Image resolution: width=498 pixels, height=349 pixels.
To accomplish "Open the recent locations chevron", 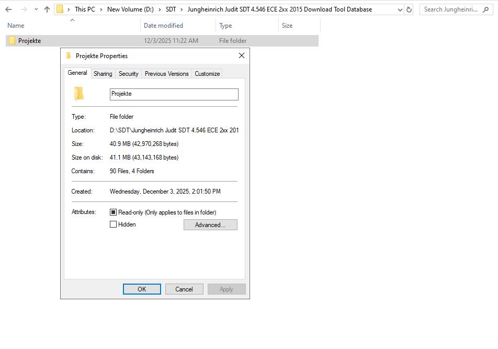I will (36, 9).
